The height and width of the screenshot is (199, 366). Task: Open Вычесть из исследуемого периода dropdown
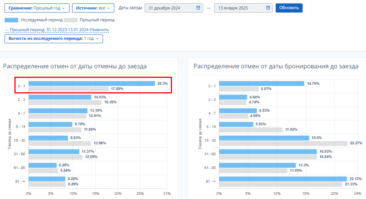pyautogui.click(x=54, y=38)
